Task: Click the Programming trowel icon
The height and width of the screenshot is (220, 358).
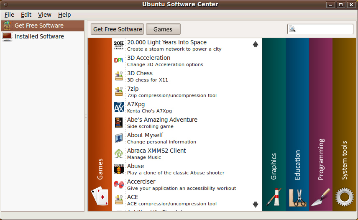Action: 320,197
